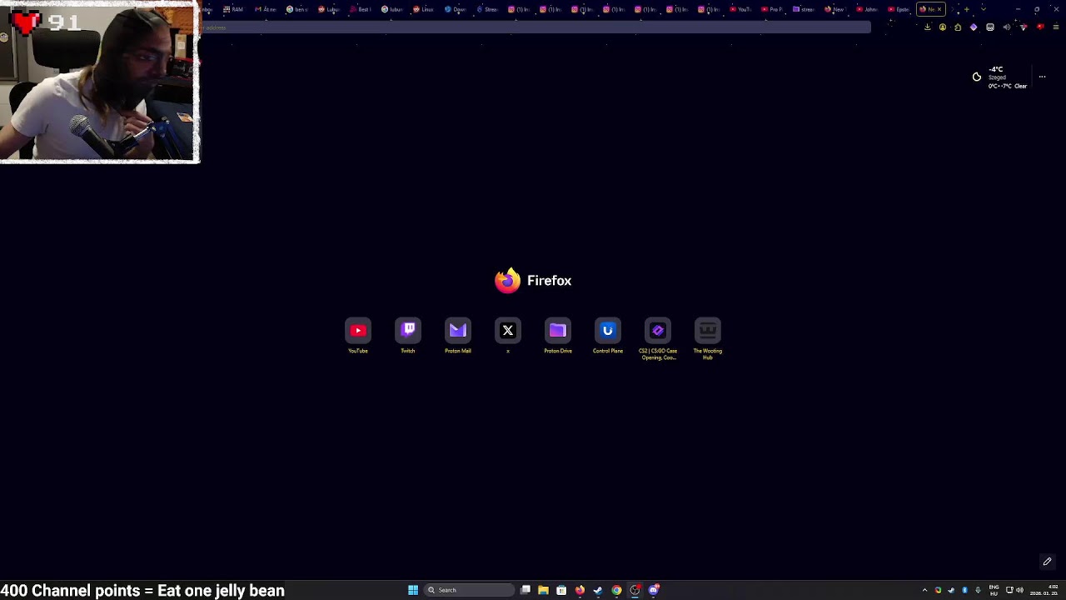Click the personalize pencil icon
Image resolution: width=1066 pixels, height=600 pixels.
(1048, 562)
